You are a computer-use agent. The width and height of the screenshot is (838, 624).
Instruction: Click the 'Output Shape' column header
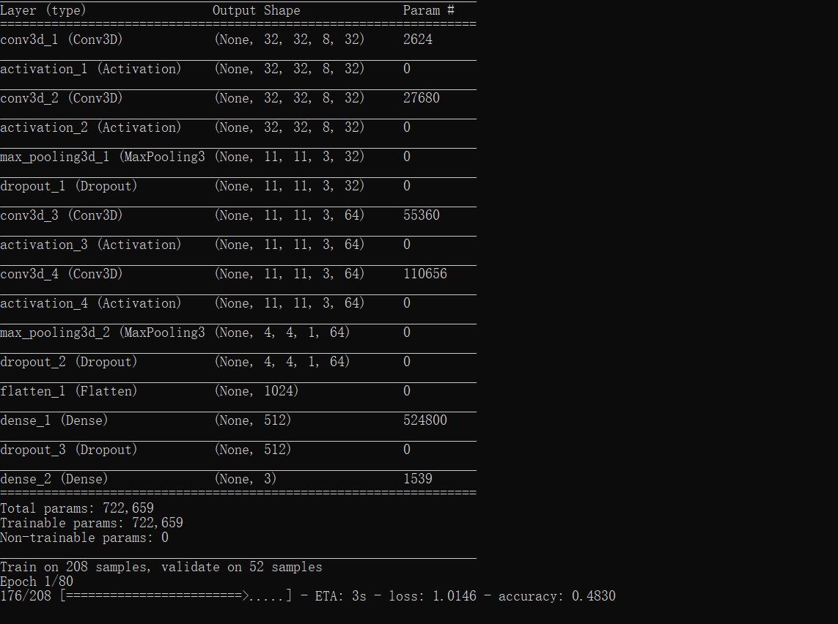click(257, 11)
